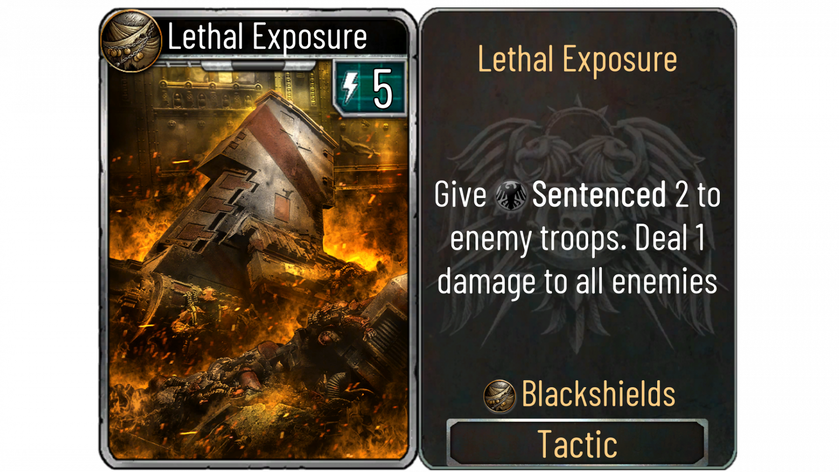Click the Sentenced keyword raven icon
Image resolution: width=839 pixels, height=472 pixels.
click(x=510, y=195)
